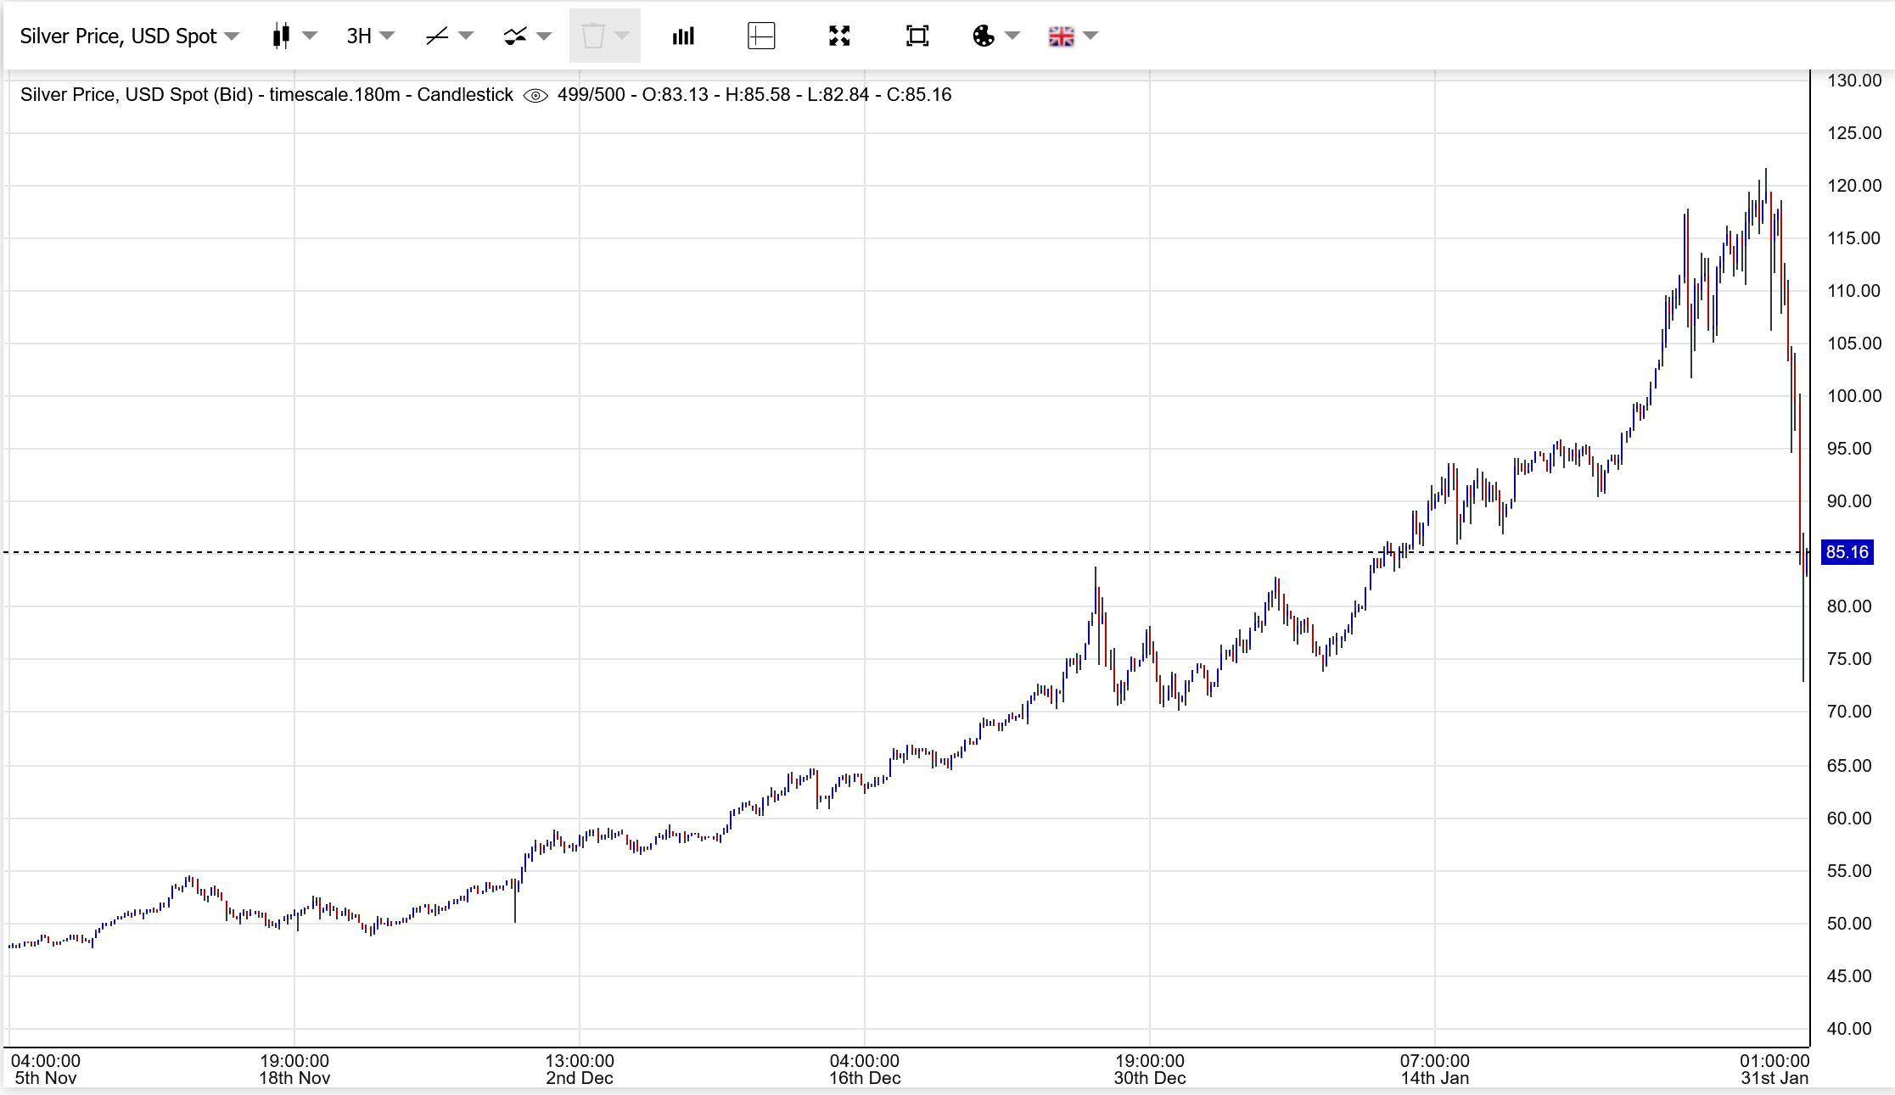Click the candlestick chart type icon
The width and height of the screenshot is (1895, 1095).
tap(281, 36)
